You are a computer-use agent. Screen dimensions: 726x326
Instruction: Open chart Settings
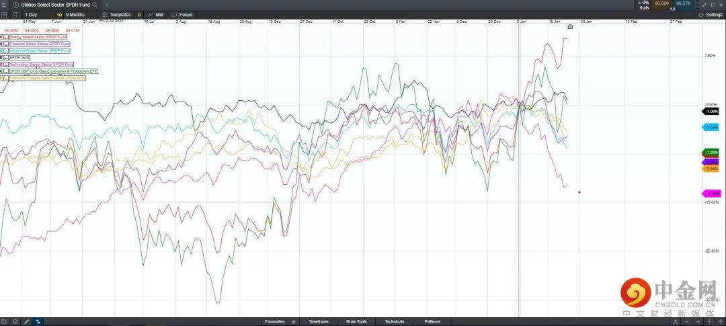pos(711,15)
